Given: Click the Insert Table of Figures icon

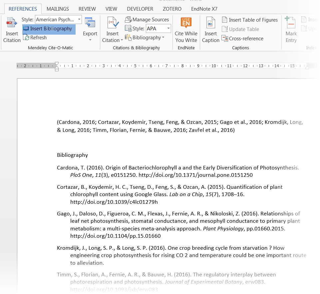Looking at the screenshot, I should point(224,20).
